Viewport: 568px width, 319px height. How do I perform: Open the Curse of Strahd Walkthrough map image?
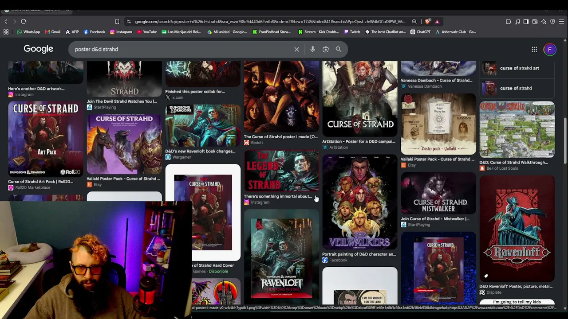[517, 129]
